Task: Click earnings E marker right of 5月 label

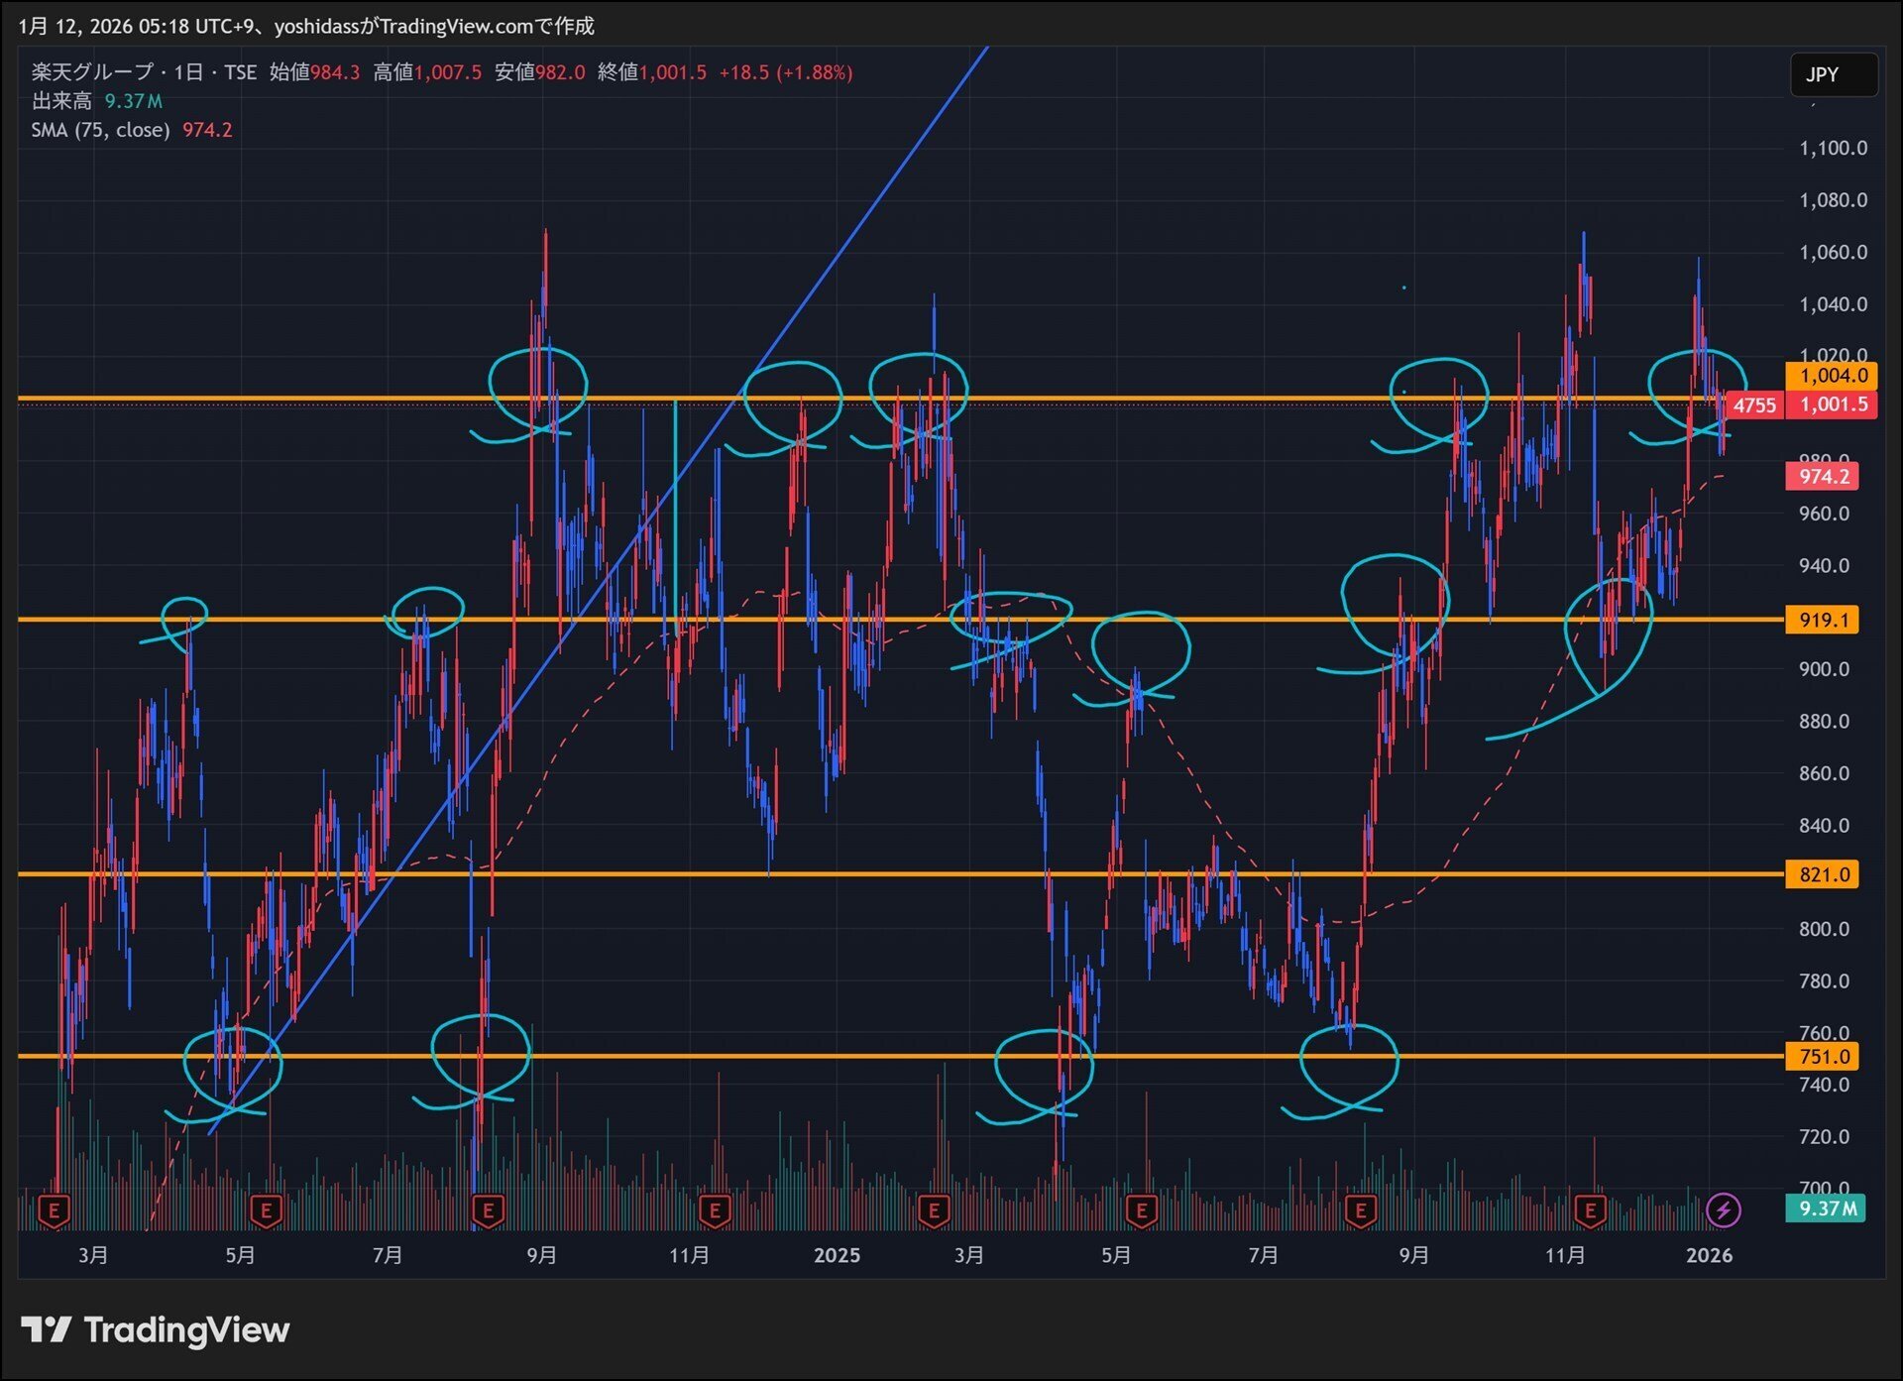Action: point(266,1210)
